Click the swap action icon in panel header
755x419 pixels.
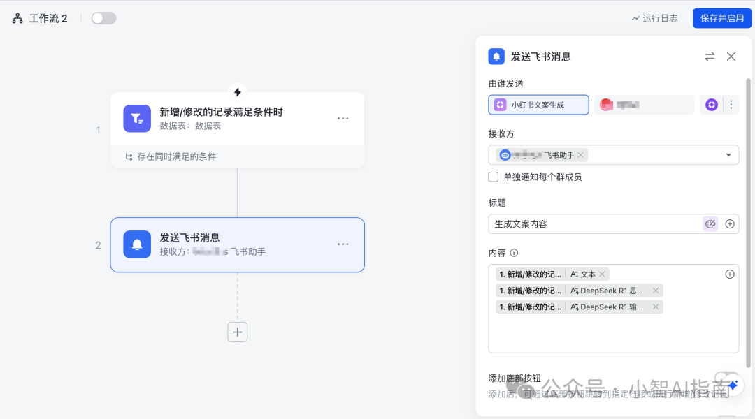pyautogui.click(x=710, y=57)
